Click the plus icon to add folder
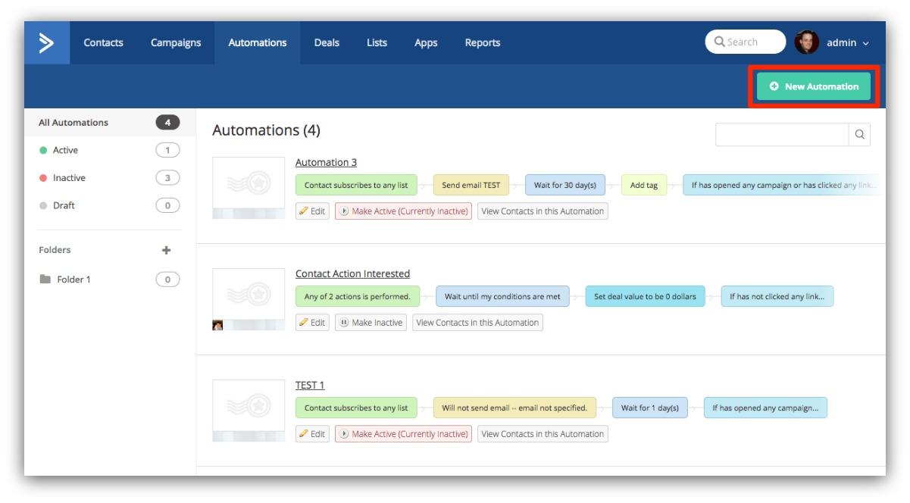Screen dimensions: 910x503 point(167,250)
